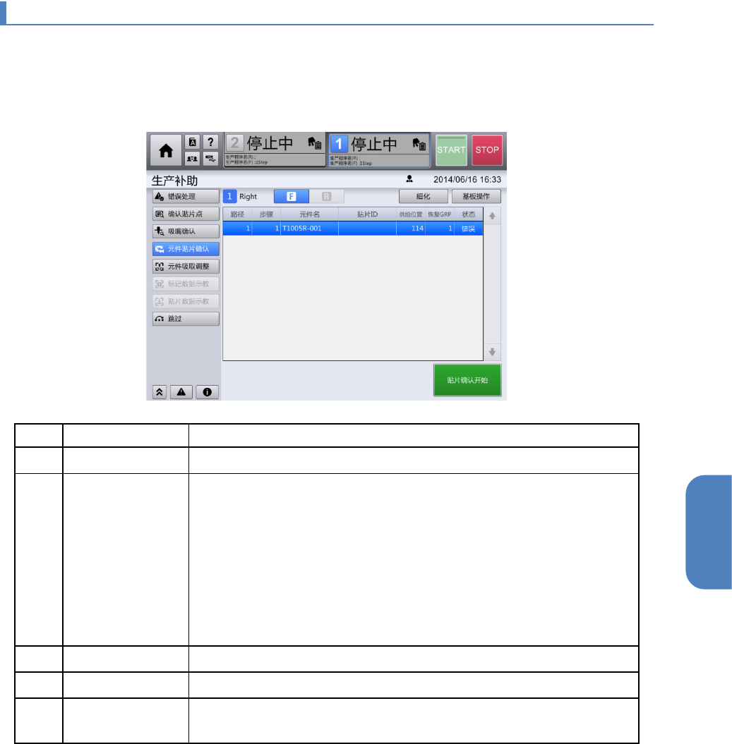The image size is (732, 744).
Task: Open the information icon
Action: [x=207, y=392]
